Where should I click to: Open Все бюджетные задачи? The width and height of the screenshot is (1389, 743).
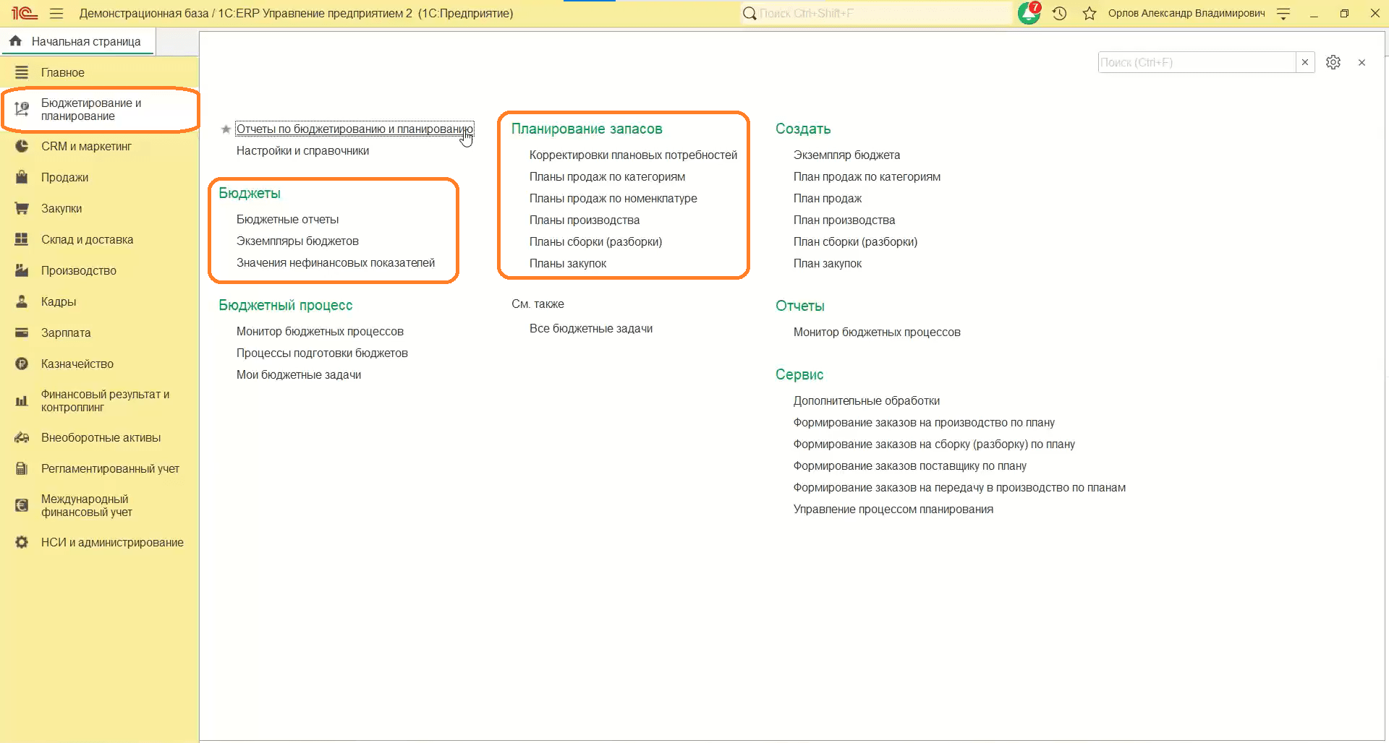590,328
